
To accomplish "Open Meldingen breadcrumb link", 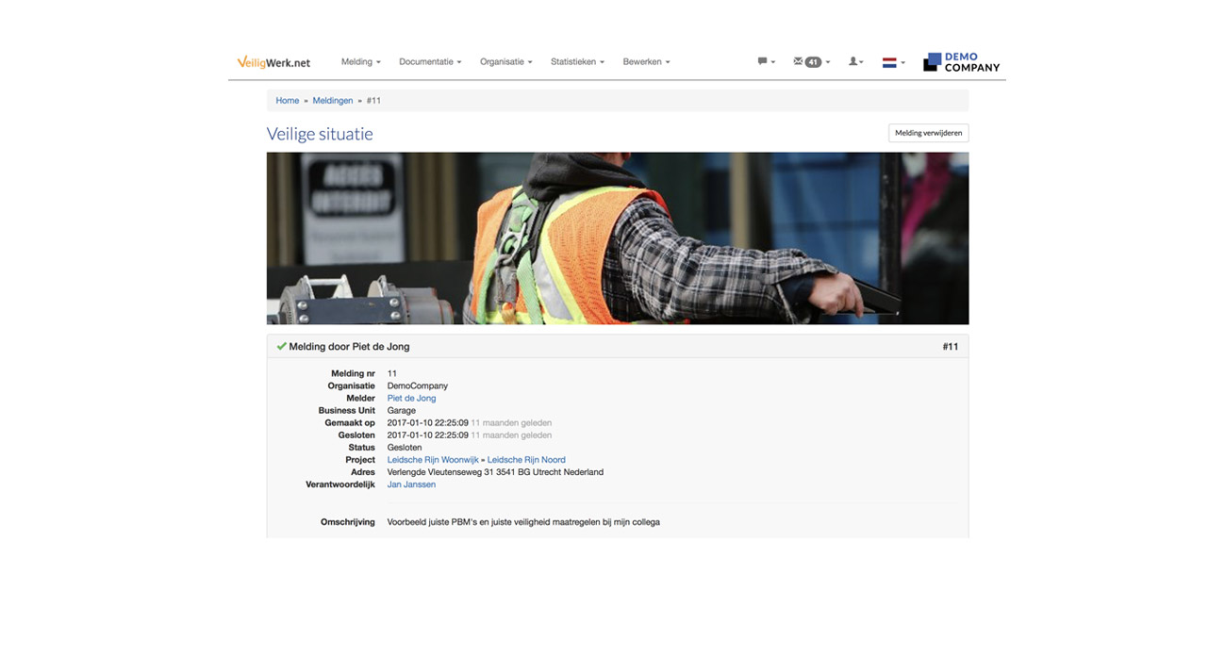I will pyautogui.click(x=332, y=101).
